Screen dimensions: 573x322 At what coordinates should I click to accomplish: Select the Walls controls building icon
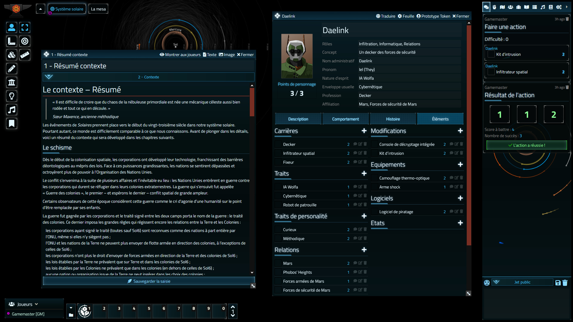pos(12,82)
